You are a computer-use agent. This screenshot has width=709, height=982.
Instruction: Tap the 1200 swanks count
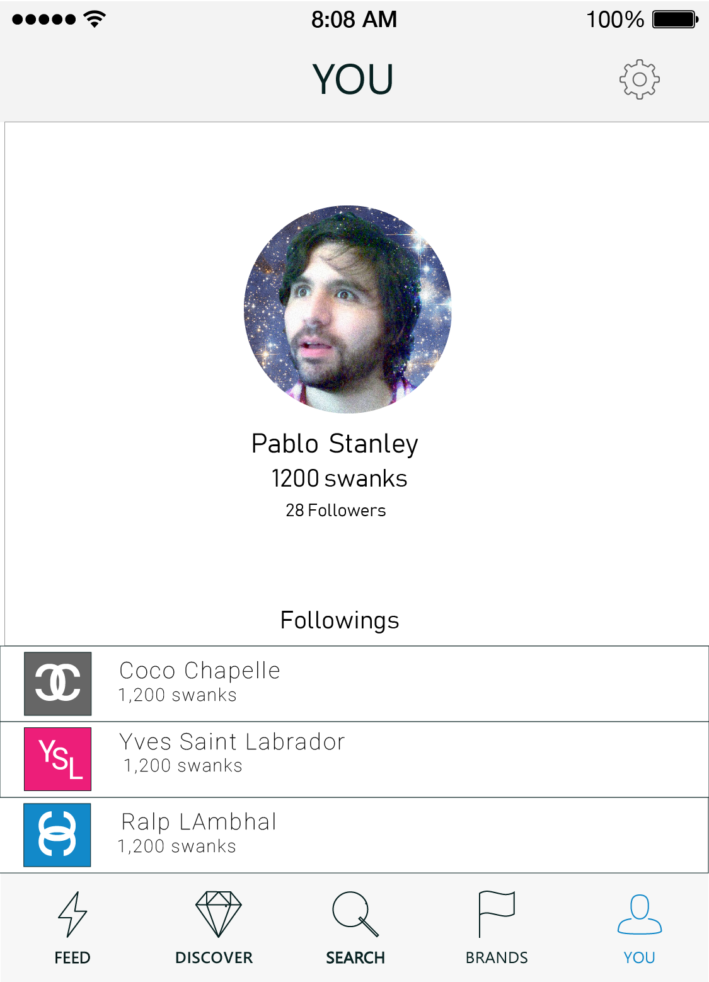point(339,478)
